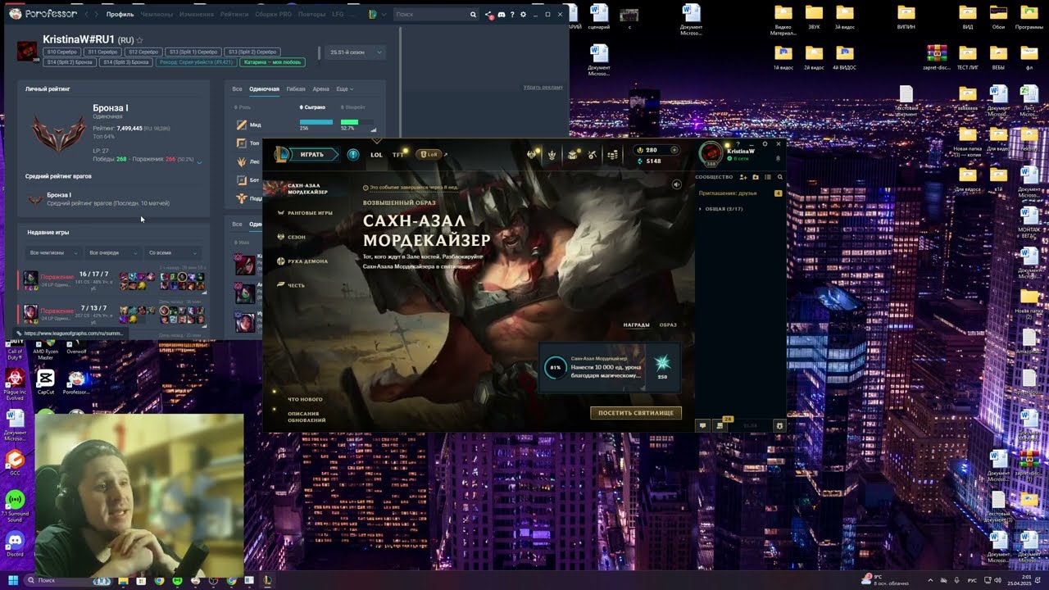Image resolution: width=1049 pixels, height=590 pixels.
Task: Open the 25.S1 season dropdown
Action: (x=355, y=52)
